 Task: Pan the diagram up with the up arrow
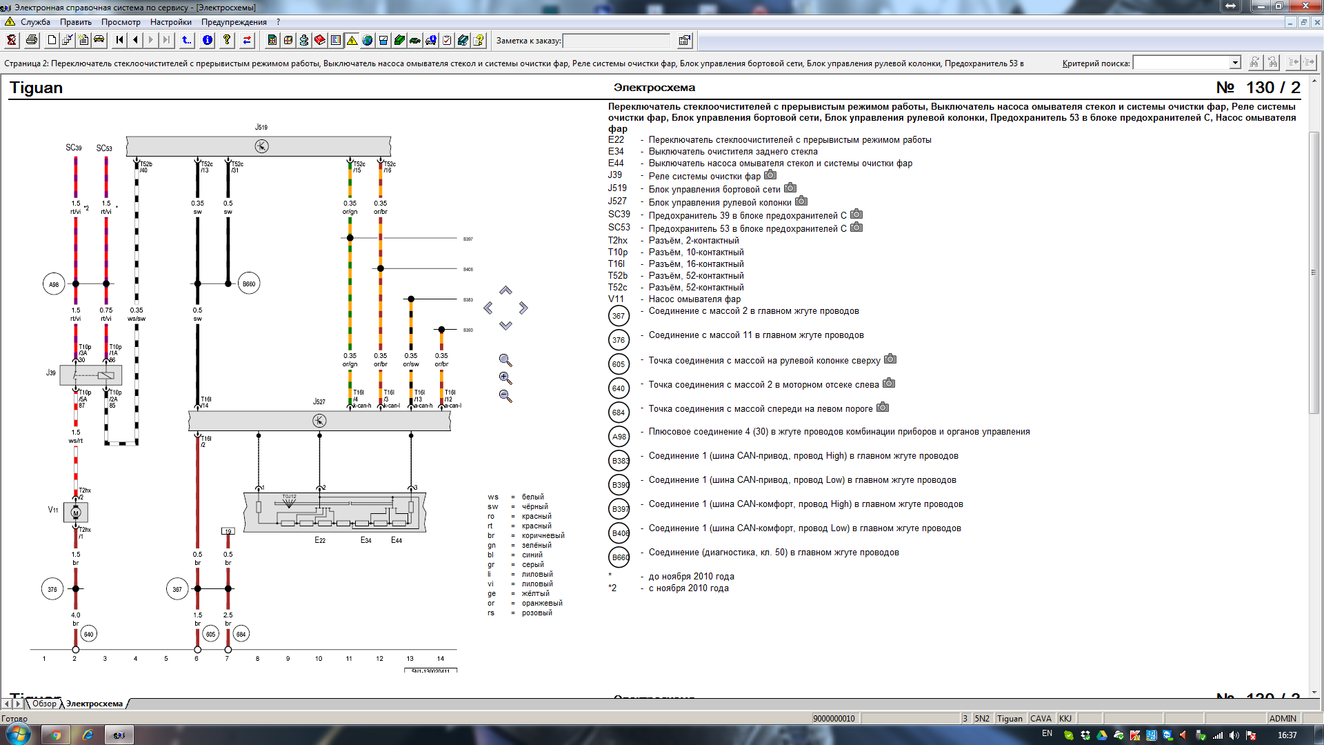[x=505, y=290]
